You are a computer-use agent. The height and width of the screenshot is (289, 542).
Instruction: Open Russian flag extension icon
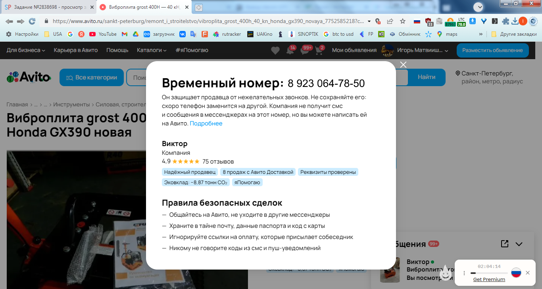(x=417, y=21)
